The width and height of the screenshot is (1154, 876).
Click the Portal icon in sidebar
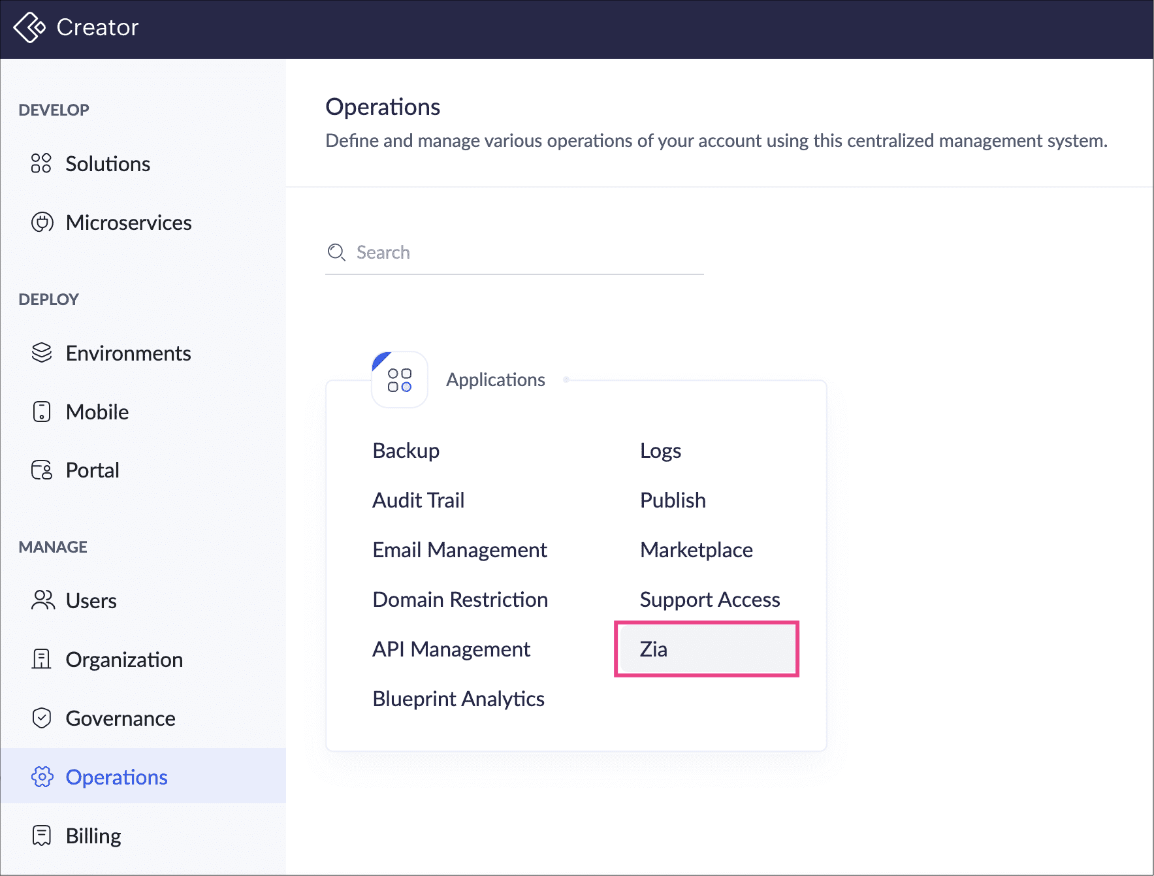click(42, 470)
